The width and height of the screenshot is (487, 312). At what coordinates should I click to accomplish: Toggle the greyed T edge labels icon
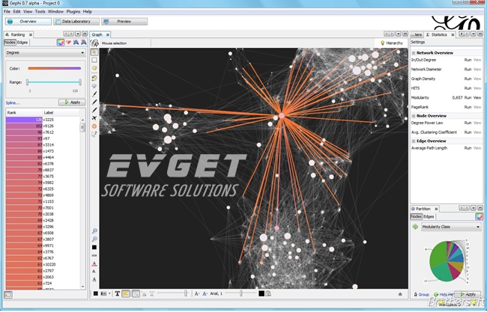point(152,294)
